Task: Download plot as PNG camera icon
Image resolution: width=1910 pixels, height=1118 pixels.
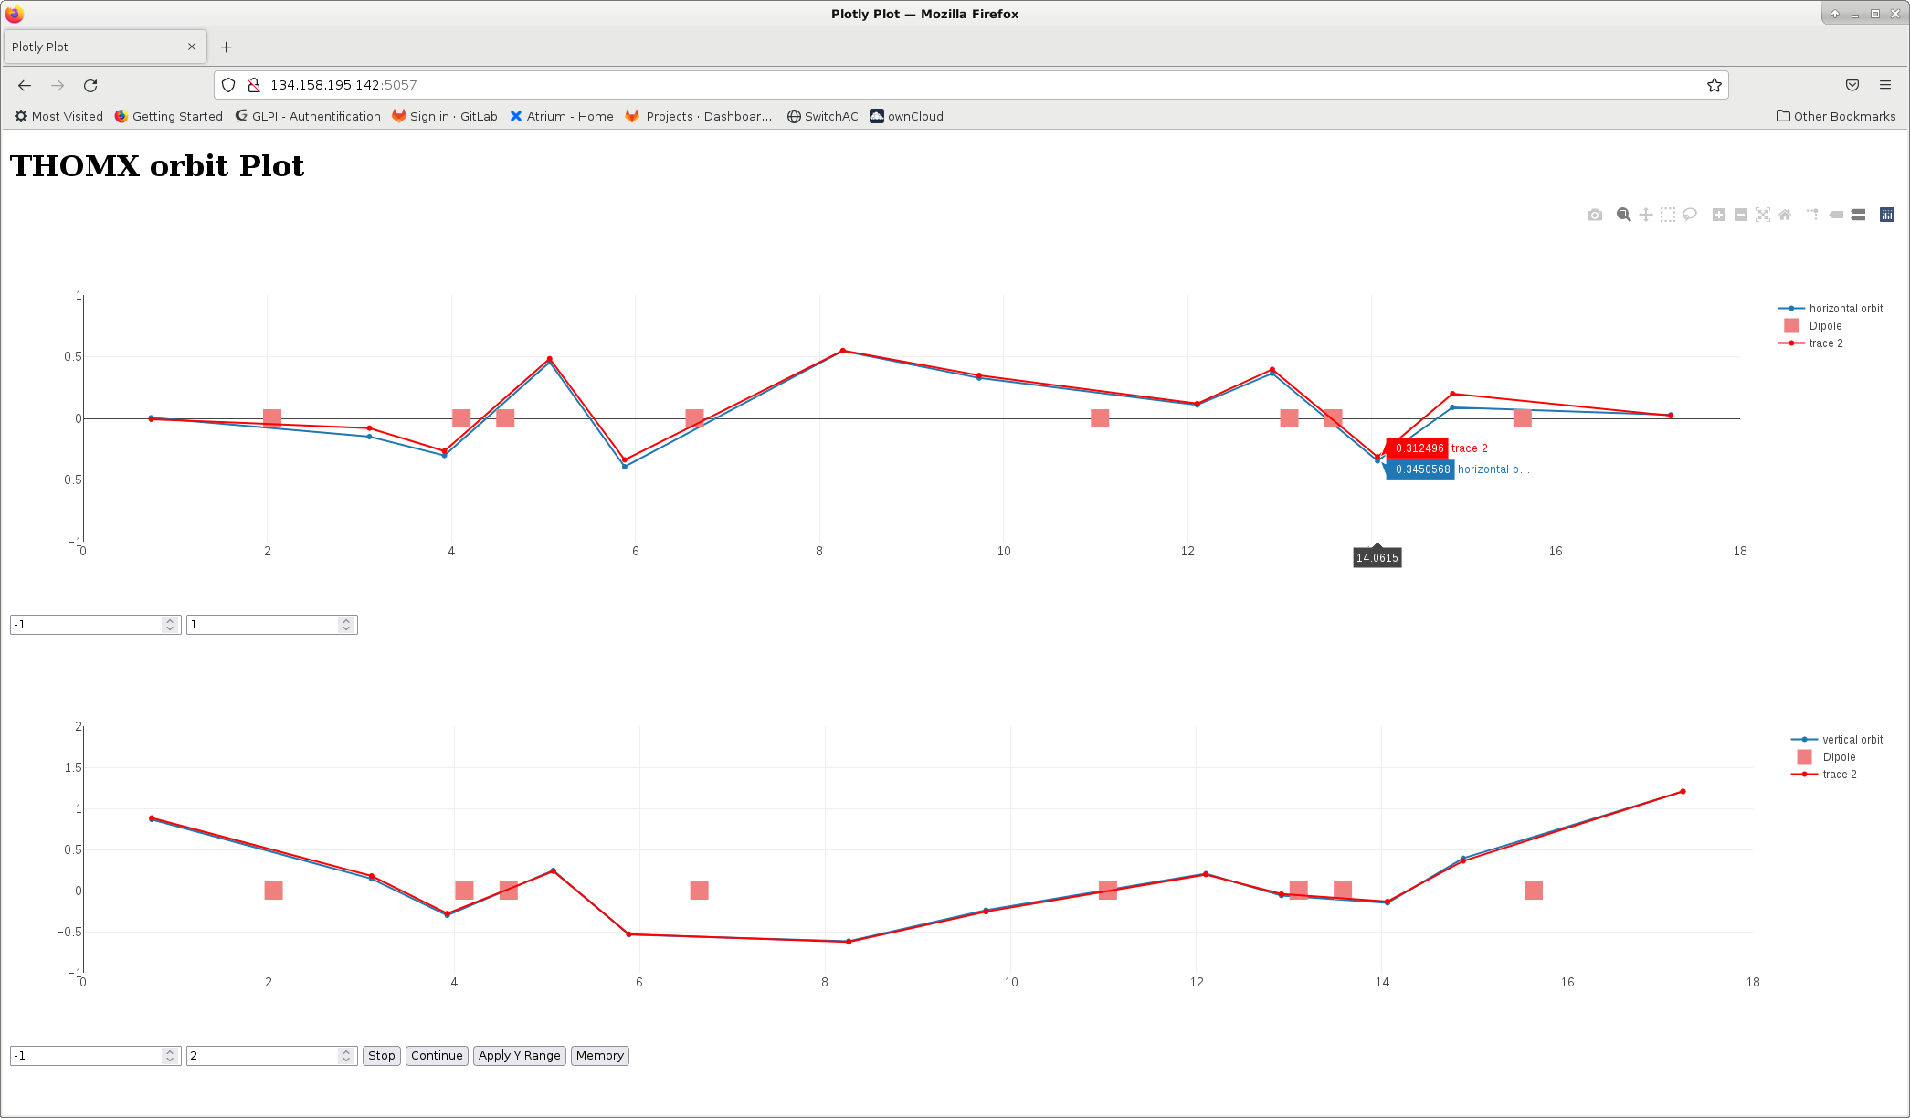Action: point(1594,215)
